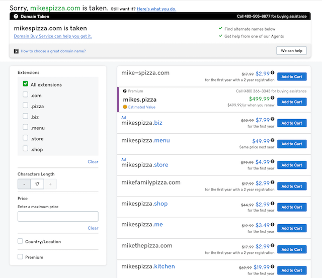
Task: Click the We can help button
Action: [291, 51]
